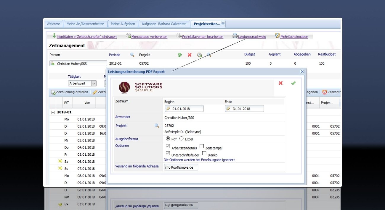Select the Sa 06.01.2018 row
This screenshot has width=385, height=210.
click(78, 162)
